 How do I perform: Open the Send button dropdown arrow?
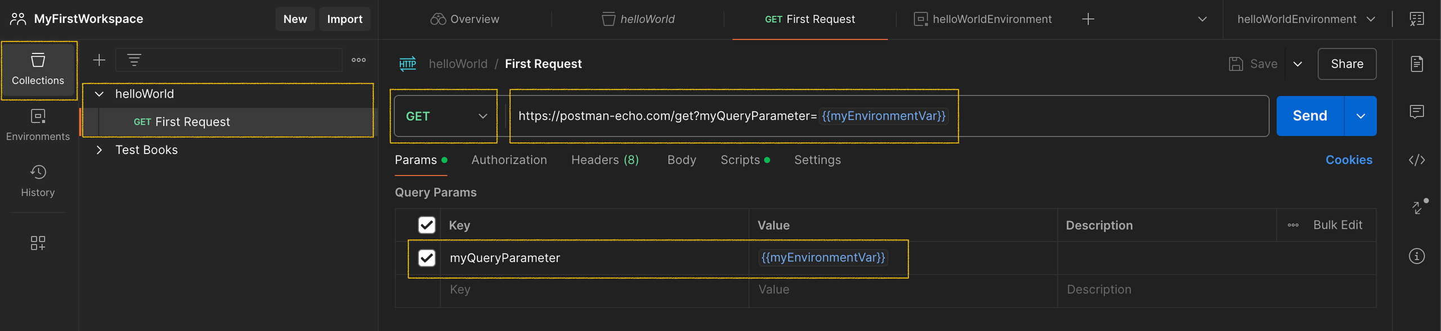tap(1360, 116)
